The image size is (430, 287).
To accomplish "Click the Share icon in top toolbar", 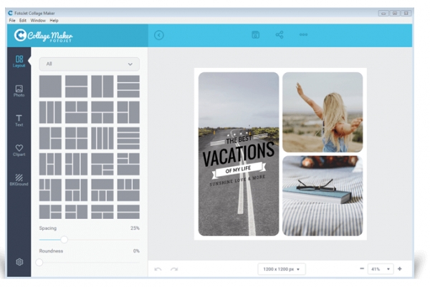I will point(279,35).
